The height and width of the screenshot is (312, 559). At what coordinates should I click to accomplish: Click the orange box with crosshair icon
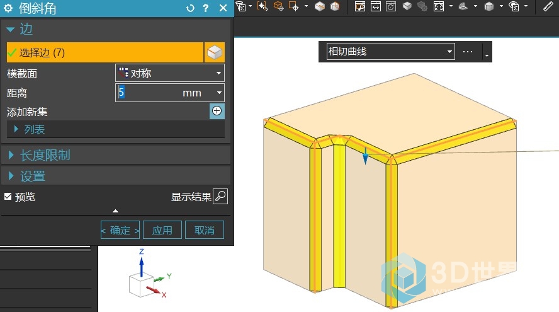[278, 6]
